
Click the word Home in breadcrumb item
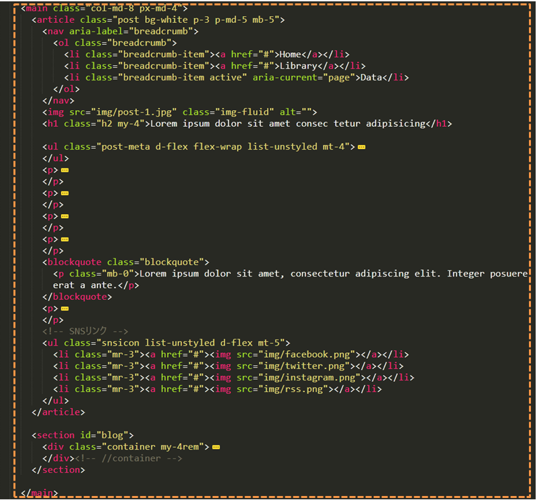[291, 54]
